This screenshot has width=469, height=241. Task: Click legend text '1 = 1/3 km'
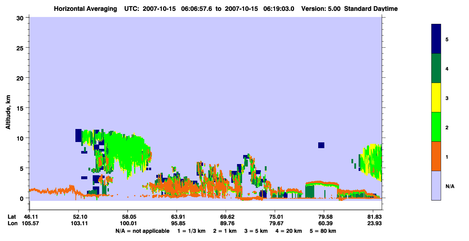pyautogui.click(x=191, y=231)
